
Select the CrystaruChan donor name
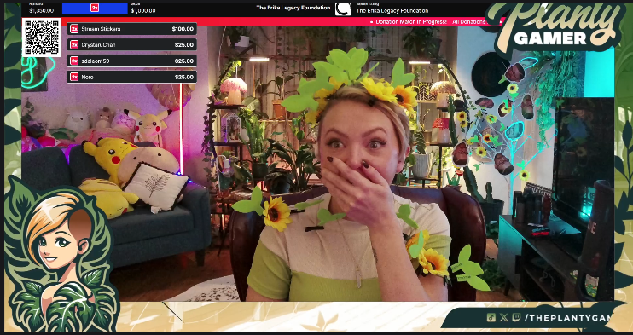click(x=98, y=45)
